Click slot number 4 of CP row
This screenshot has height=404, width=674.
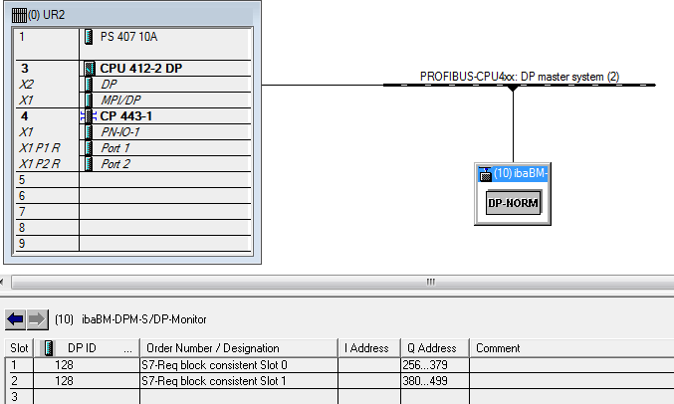point(25,116)
